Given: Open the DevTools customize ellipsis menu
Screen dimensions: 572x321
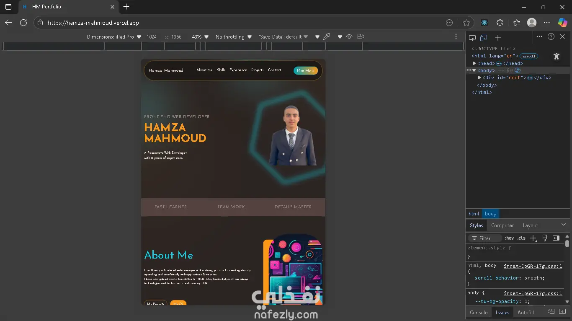Looking at the screenshot, I should click(x=539, y=37).
